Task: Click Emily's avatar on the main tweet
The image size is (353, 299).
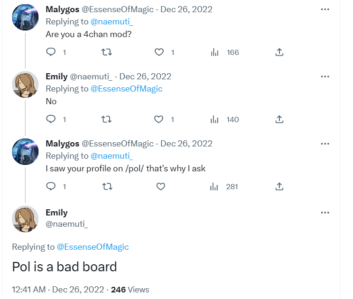Action: pos(25,219)
